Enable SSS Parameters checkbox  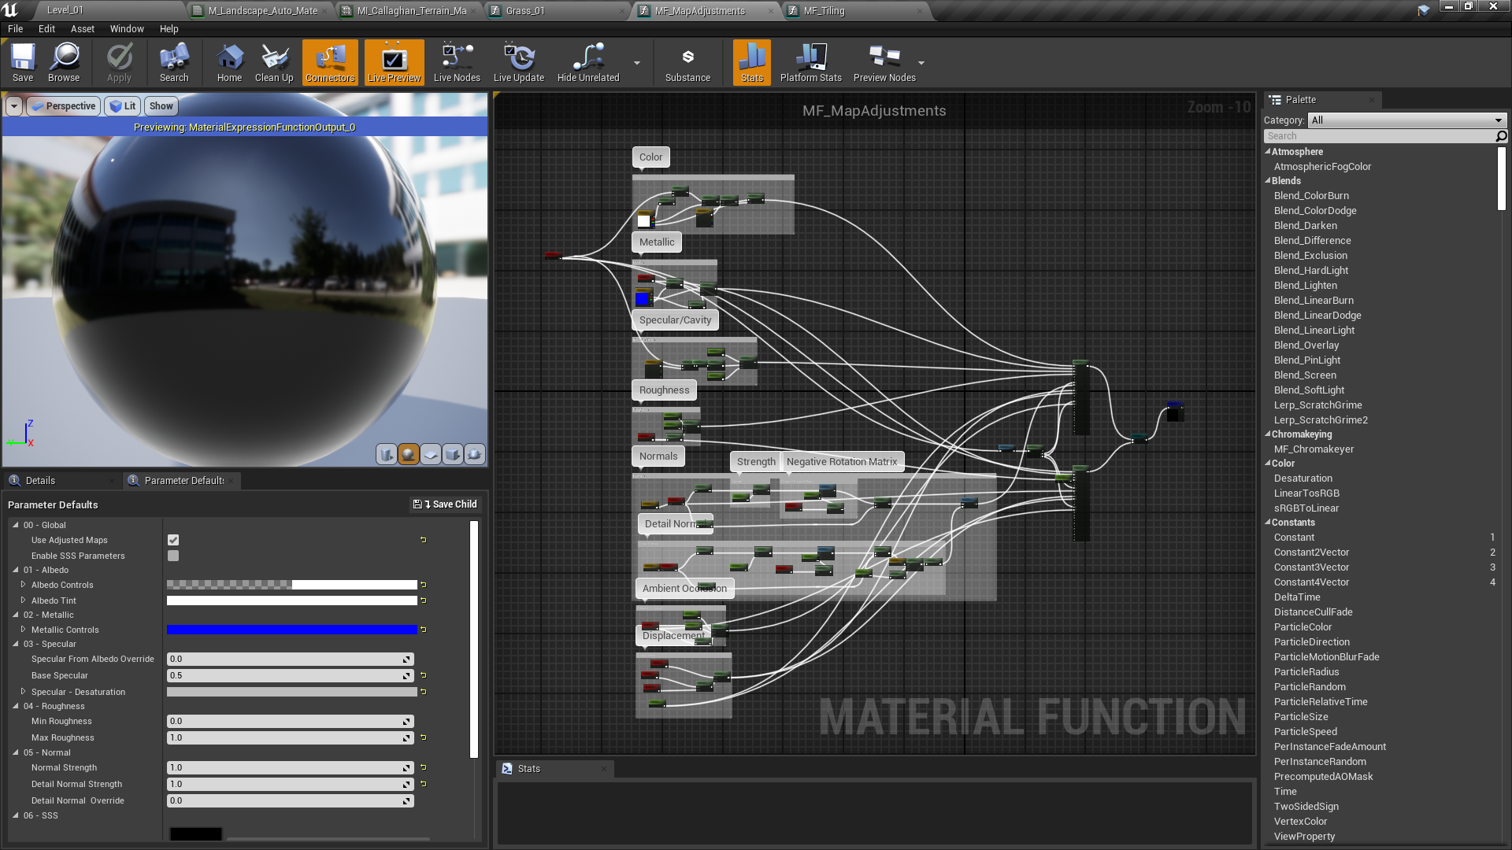tap(173, 556)
